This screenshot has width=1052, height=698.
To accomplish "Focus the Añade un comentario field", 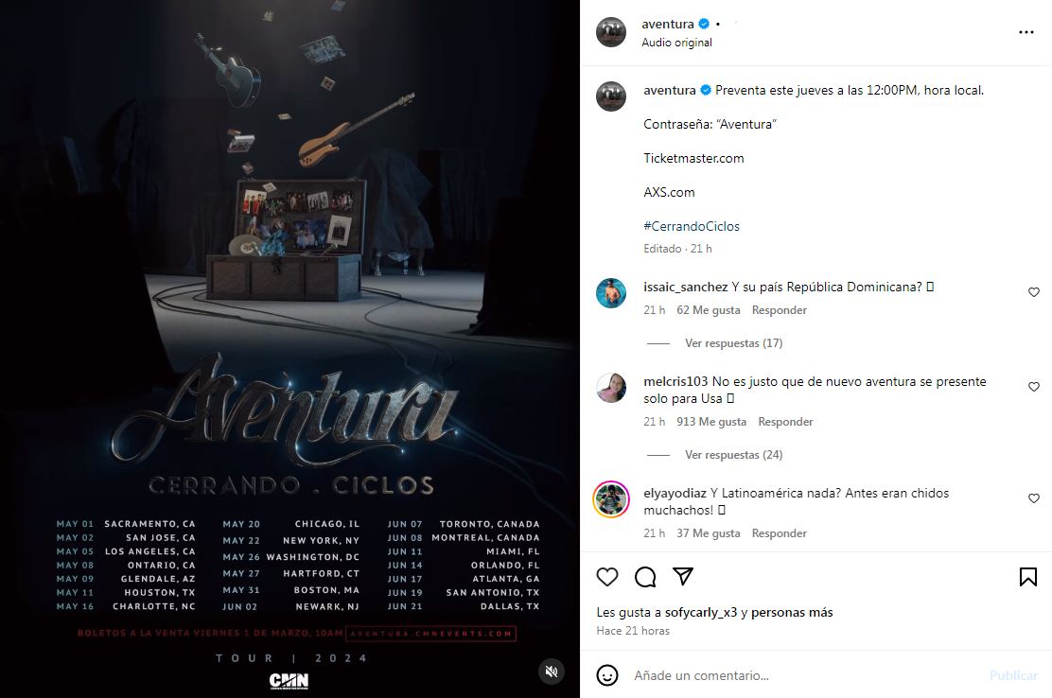I will tap(805, 675).
